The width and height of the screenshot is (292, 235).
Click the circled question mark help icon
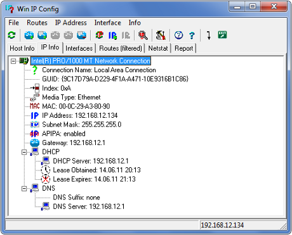click(178, 35)
